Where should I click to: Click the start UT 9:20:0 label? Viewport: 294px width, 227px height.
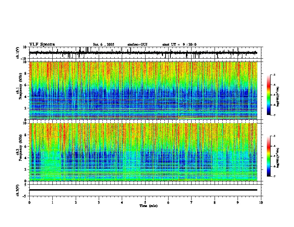(x=179, y=45)
